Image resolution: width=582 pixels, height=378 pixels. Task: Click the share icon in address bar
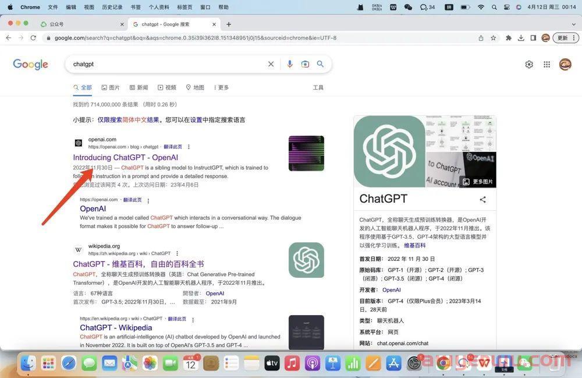(481, 38)
